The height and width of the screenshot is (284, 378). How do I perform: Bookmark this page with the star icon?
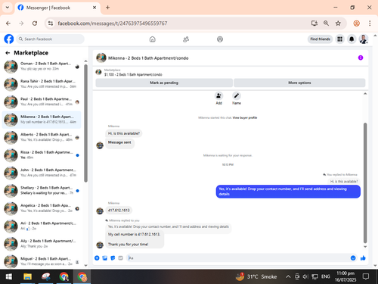click(338, 23)
